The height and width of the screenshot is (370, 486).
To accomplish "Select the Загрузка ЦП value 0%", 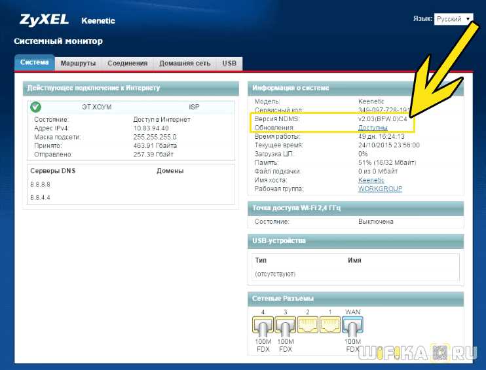I will coord(363,154).
